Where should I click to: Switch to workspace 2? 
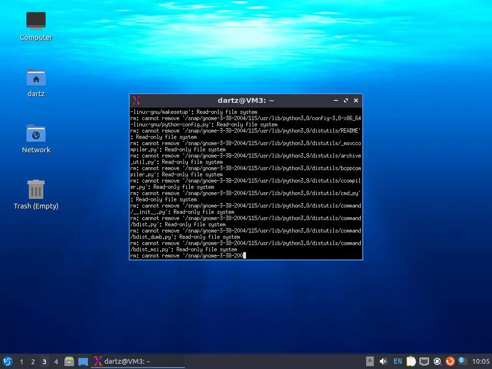33,362
